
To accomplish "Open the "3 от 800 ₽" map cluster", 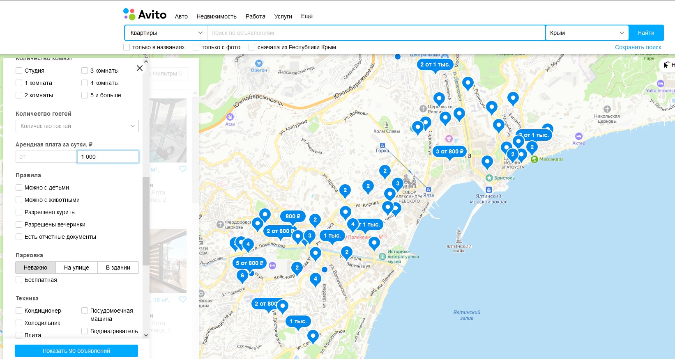I will 449,151.
